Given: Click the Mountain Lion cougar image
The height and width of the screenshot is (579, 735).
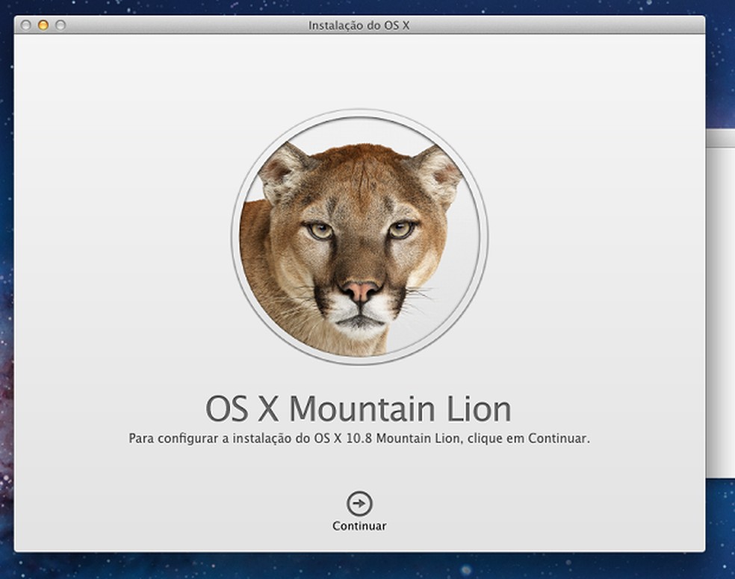Looking at the screenshot, I should pyautogui.click(x=359, y=237).
